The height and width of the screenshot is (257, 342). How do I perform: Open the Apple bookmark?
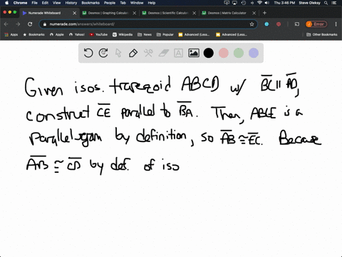pos(57,34)
